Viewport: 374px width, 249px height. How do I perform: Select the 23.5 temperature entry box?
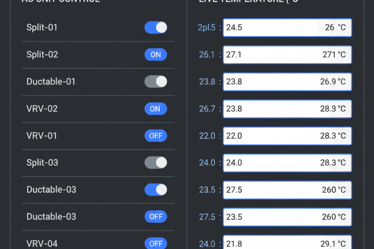[287, 217]
